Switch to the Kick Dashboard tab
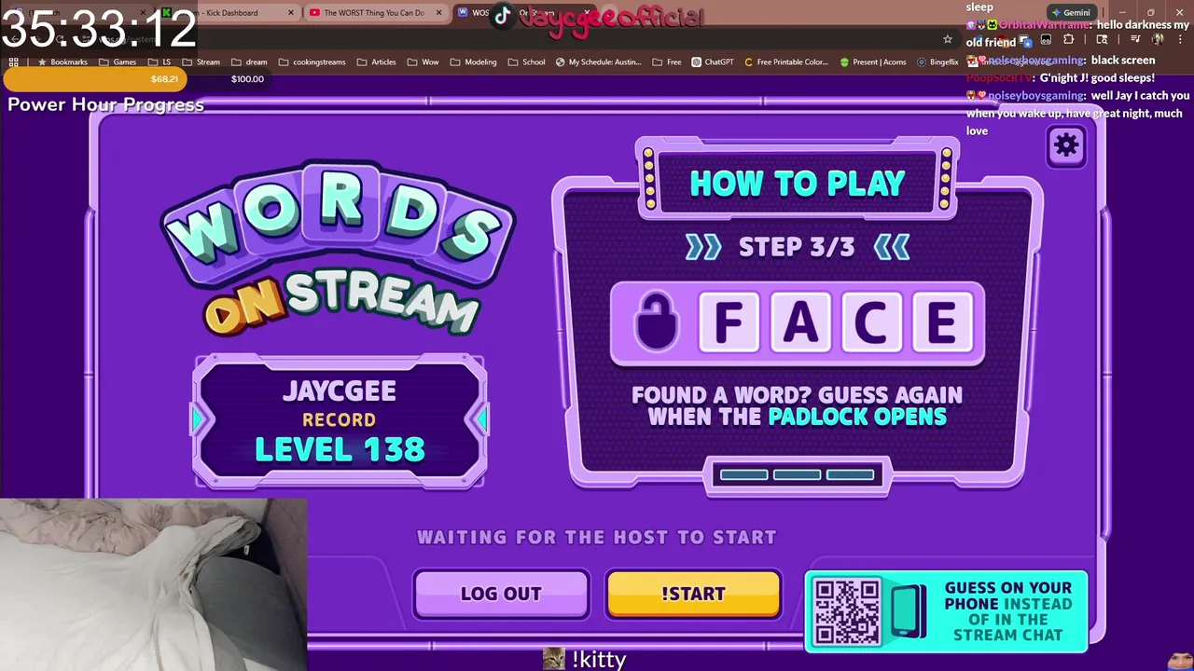 [229, 13]
